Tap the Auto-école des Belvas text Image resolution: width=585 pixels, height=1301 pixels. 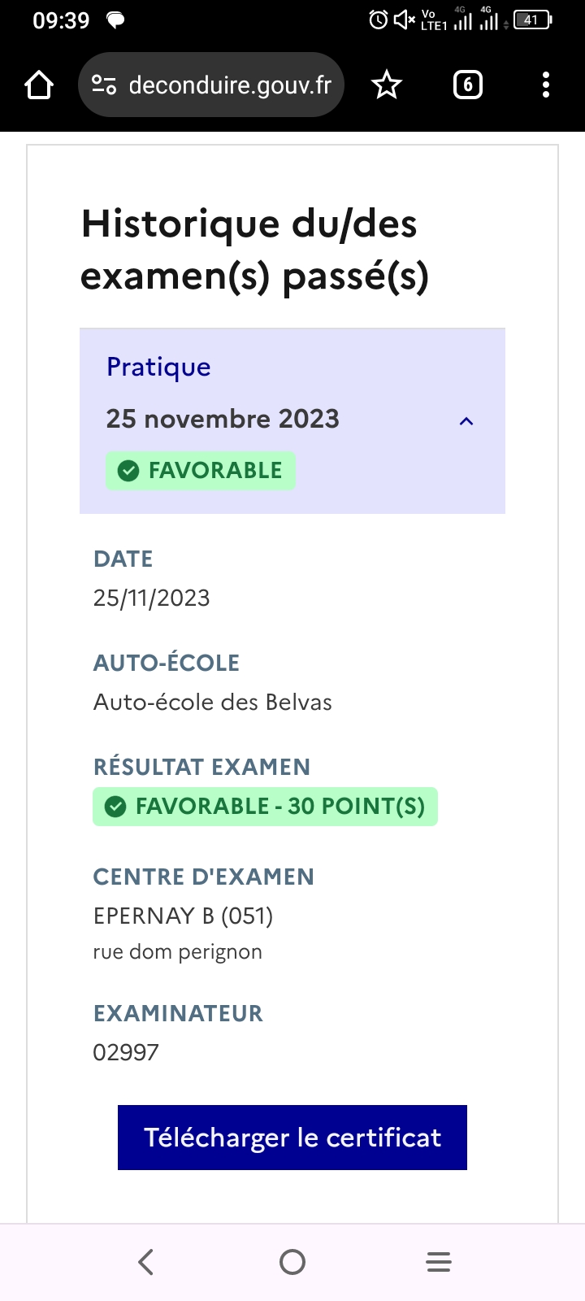213,703
